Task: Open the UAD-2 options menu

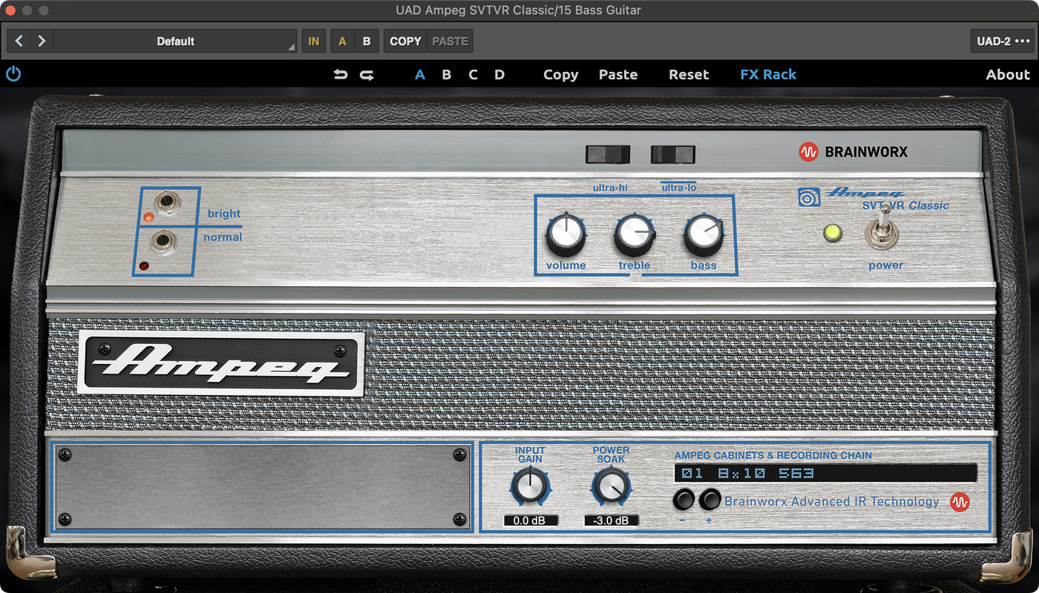Action: pyautogui.click(x=1003, y=42)
